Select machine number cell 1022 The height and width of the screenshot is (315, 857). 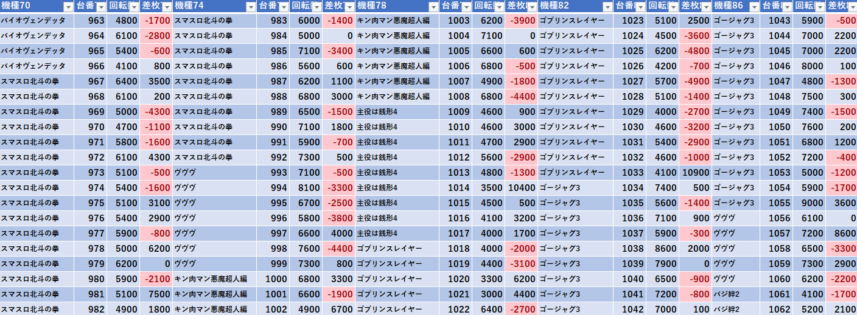[x=456, y=309]
